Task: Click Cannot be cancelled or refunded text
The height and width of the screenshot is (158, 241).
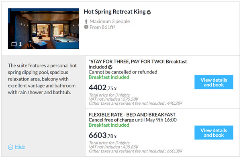Action: coord(123,72)
